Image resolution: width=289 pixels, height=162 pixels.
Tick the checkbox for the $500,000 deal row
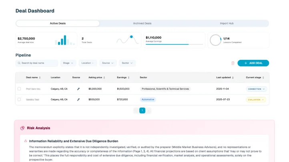(x=19, y=99)
